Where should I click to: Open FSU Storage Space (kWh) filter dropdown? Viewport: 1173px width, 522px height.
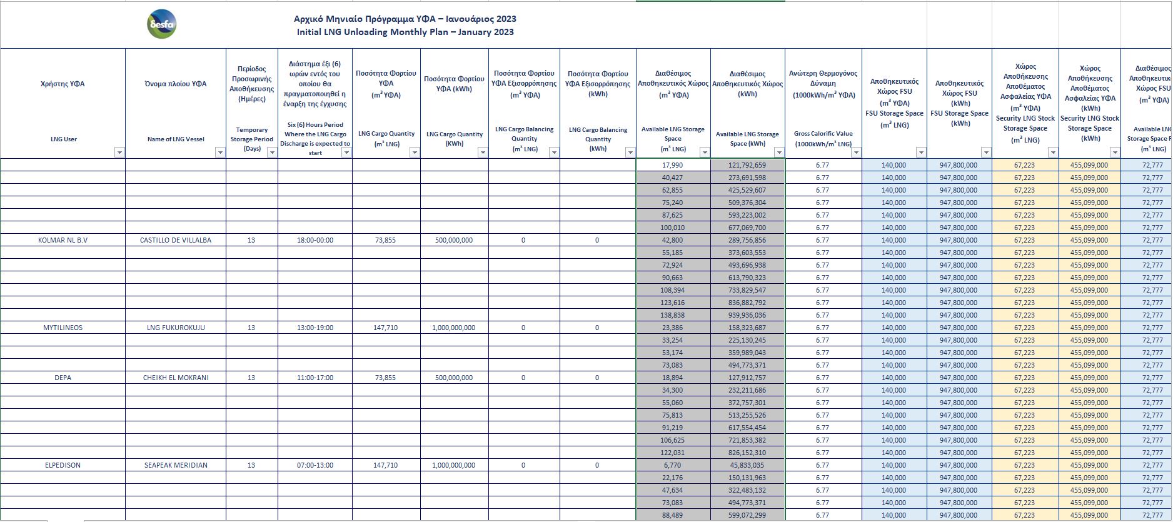click(985, 153)
